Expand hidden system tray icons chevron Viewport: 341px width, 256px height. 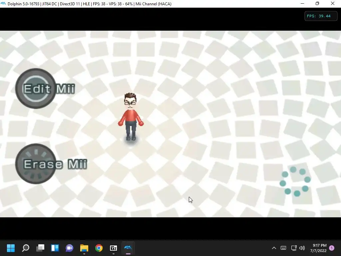274,248
